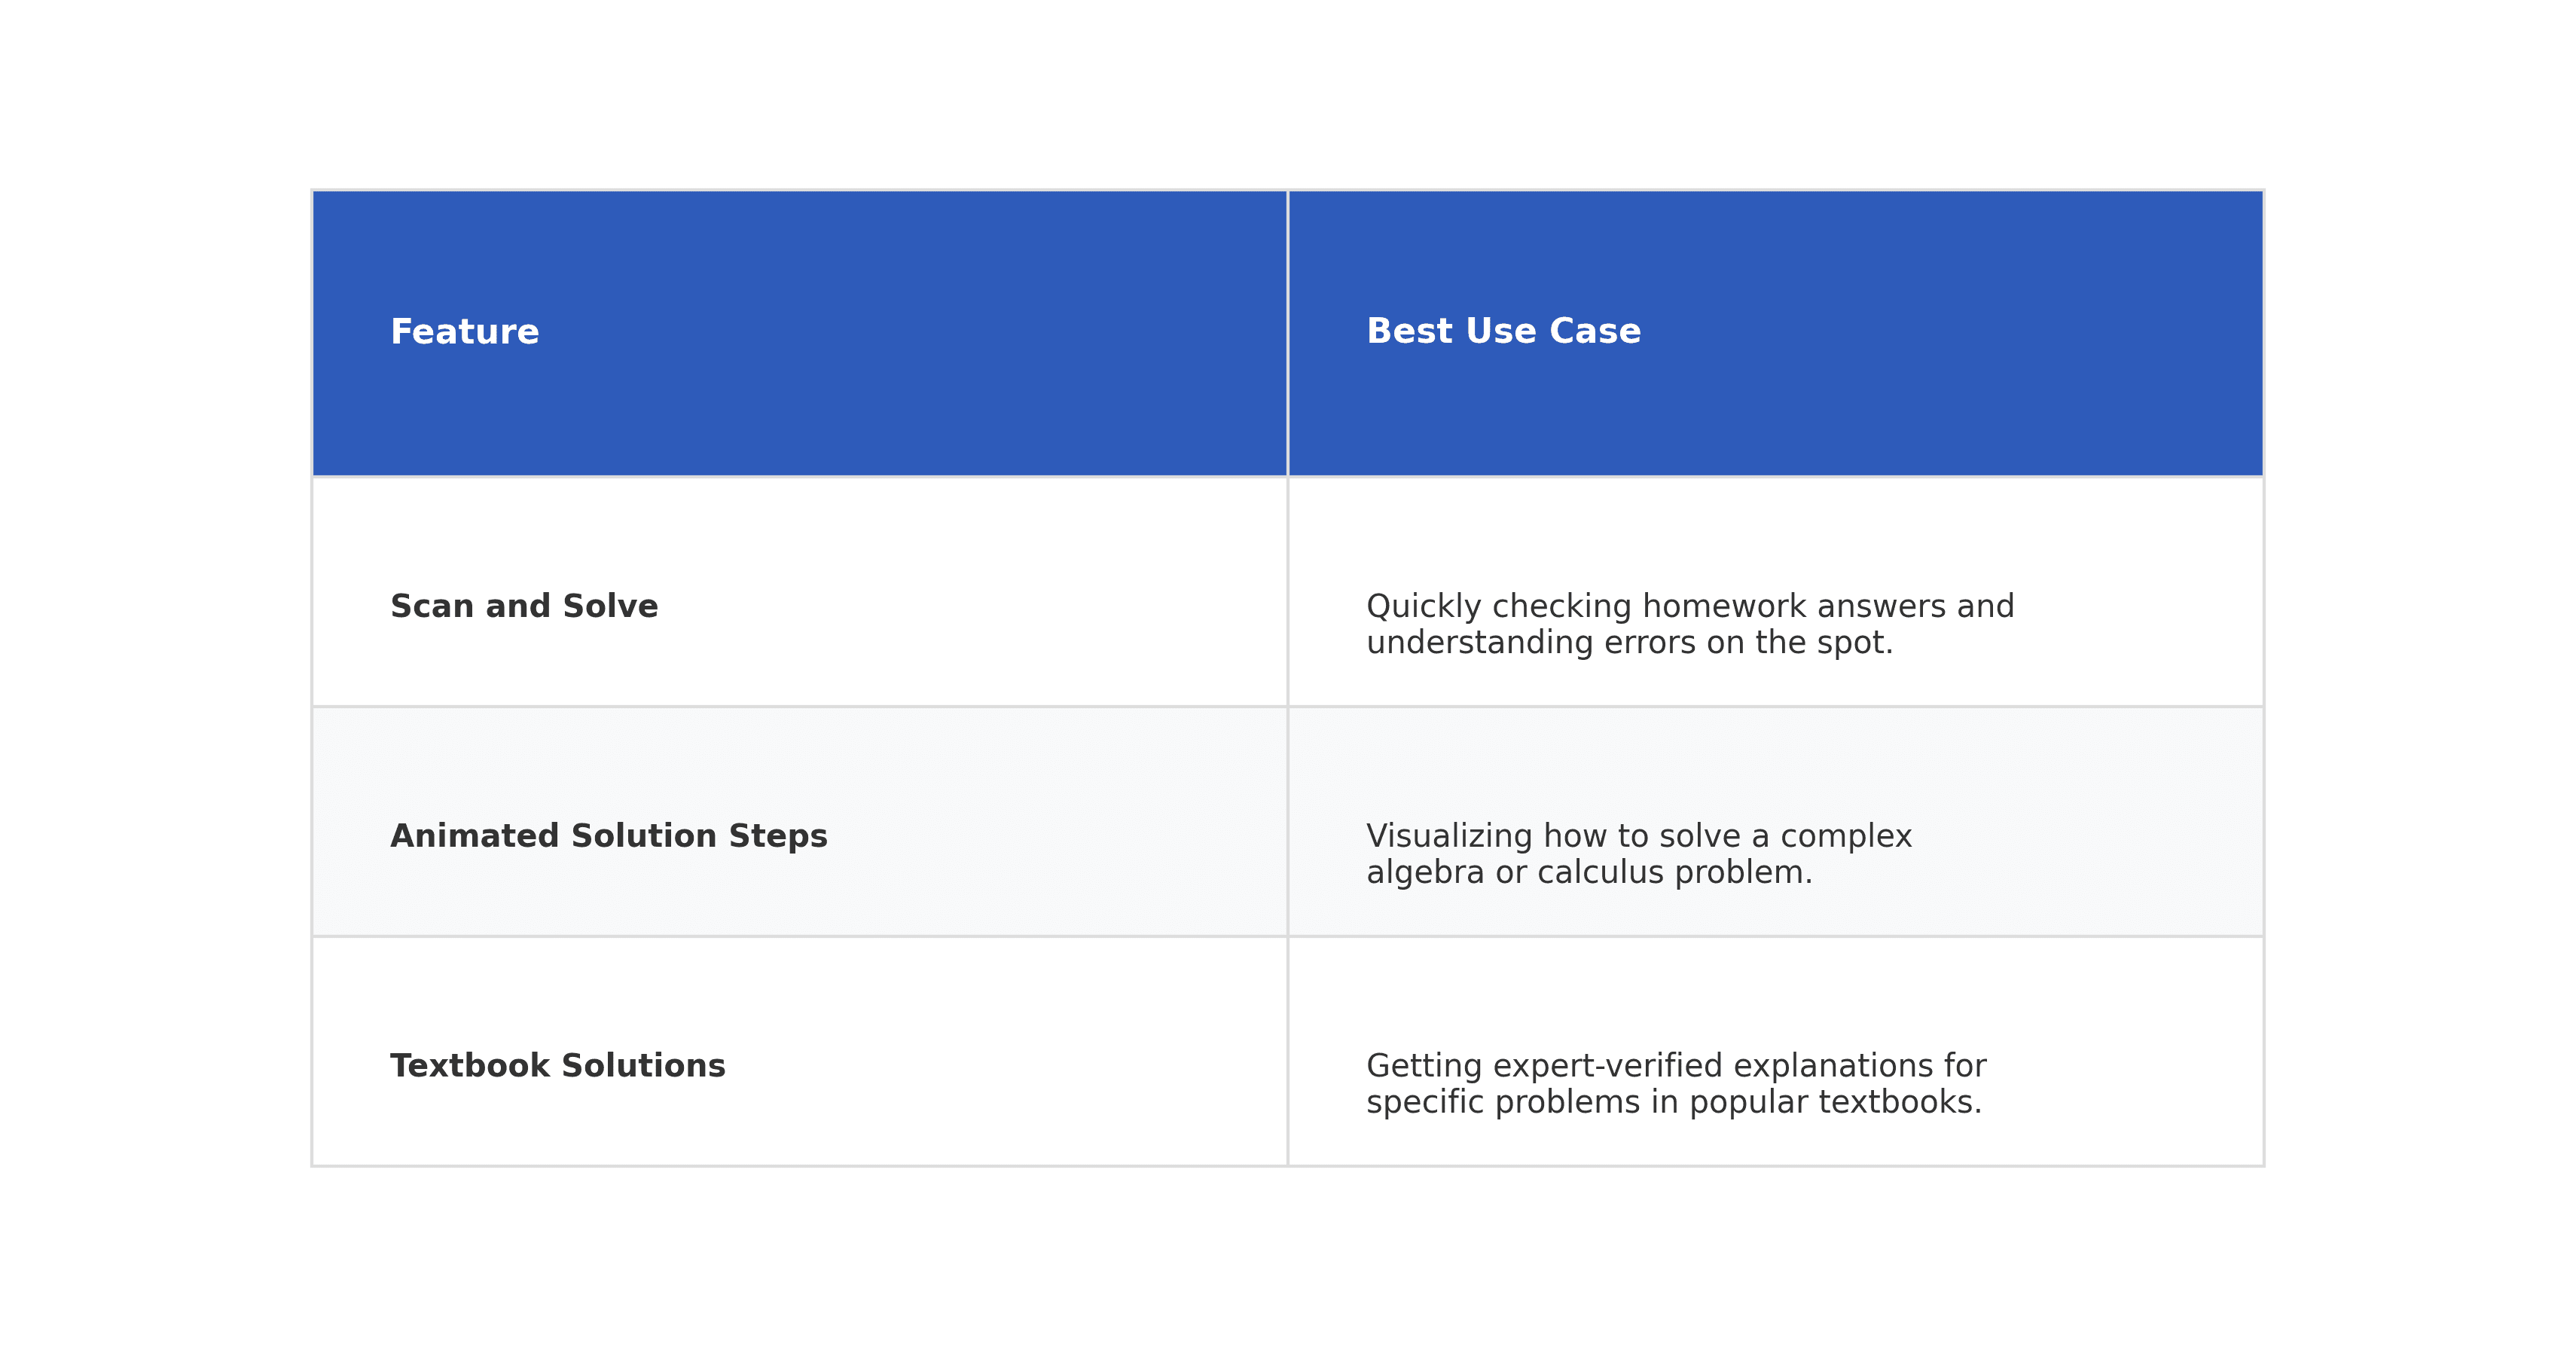This screenshot has height=1356, width=2576.
Task: Select the Textbook Solutions feature label
Action: click(557, 1066)
